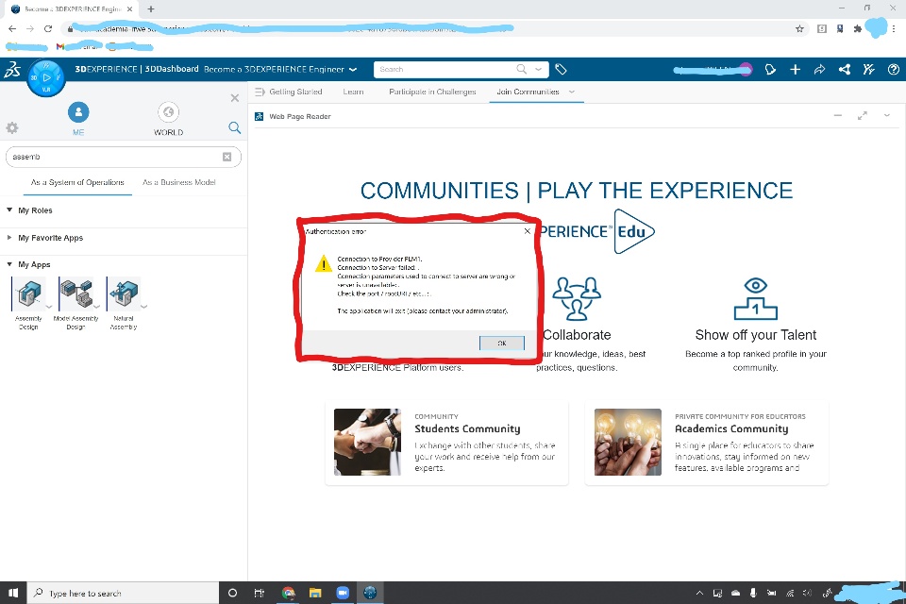Bookmark this page with star icon
906x604 pixels.
pos(799,28)
